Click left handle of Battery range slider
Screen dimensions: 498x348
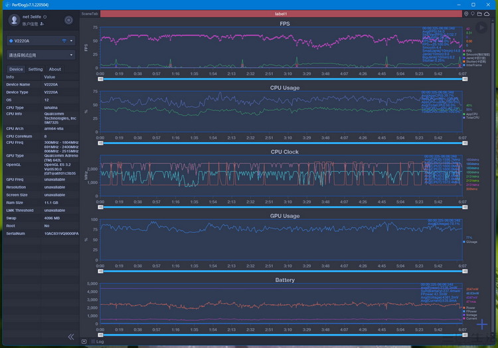100,335
